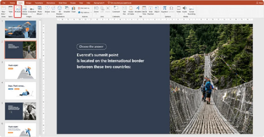The width and height of the screenshot is (264, 137).
Task: Open the Review tab
Action: (x=73, y=3)
